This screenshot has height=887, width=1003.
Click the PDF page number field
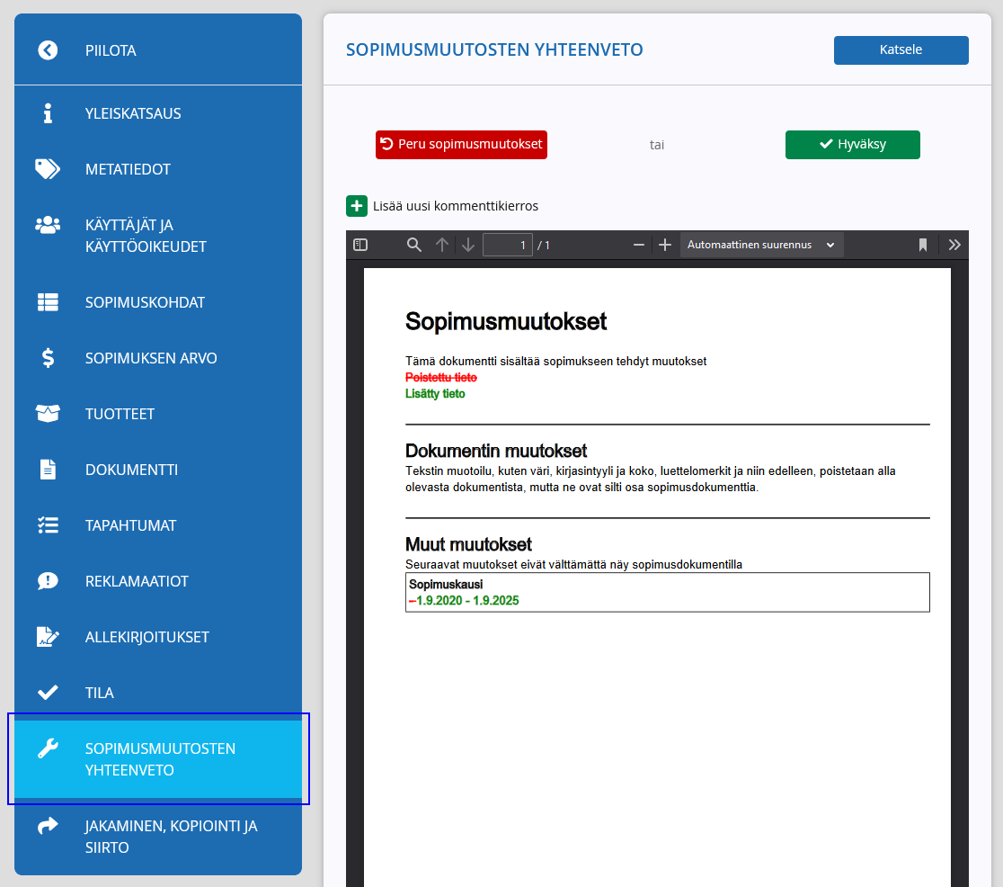pos(507,245)
